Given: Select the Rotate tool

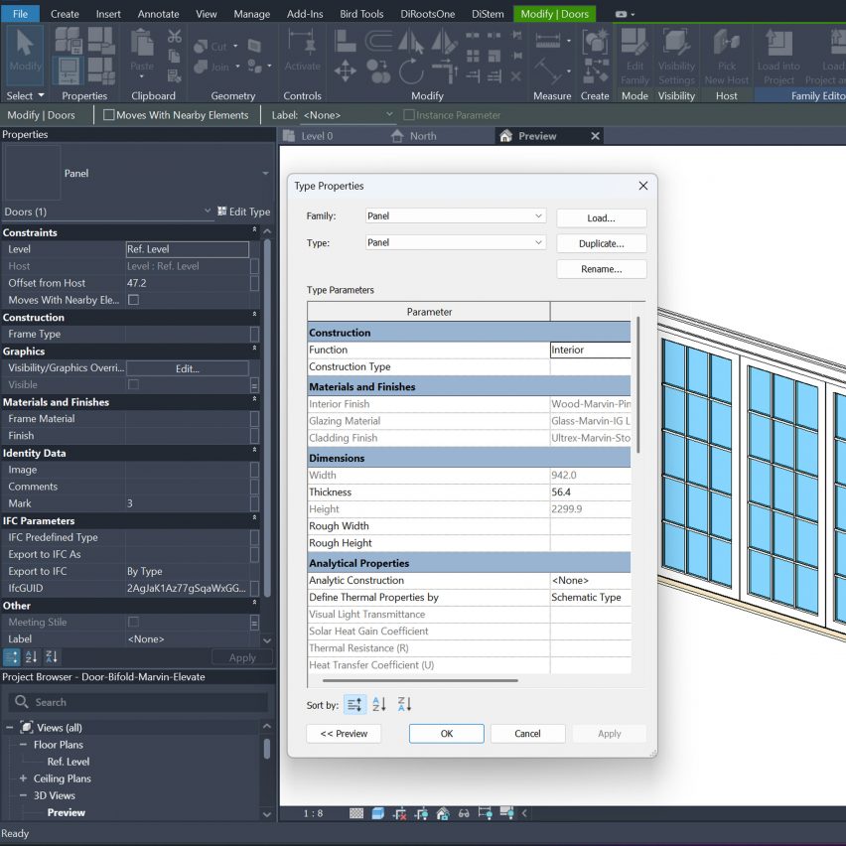Looking at the screenshot, I should [411, 71].
